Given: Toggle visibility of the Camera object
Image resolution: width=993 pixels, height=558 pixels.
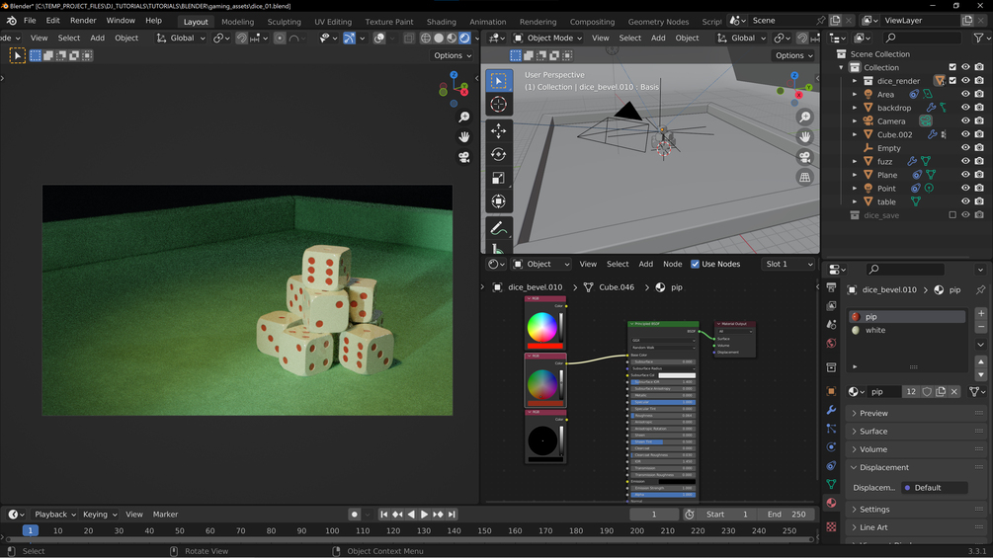Looking at the screenshot, I should pyautogui.click(x=965, y=121).
